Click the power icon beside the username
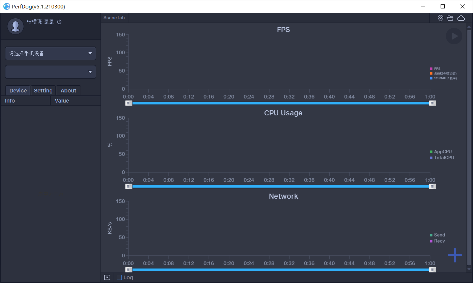The width and height of the screenshot is (473, 283). [59, 22]
